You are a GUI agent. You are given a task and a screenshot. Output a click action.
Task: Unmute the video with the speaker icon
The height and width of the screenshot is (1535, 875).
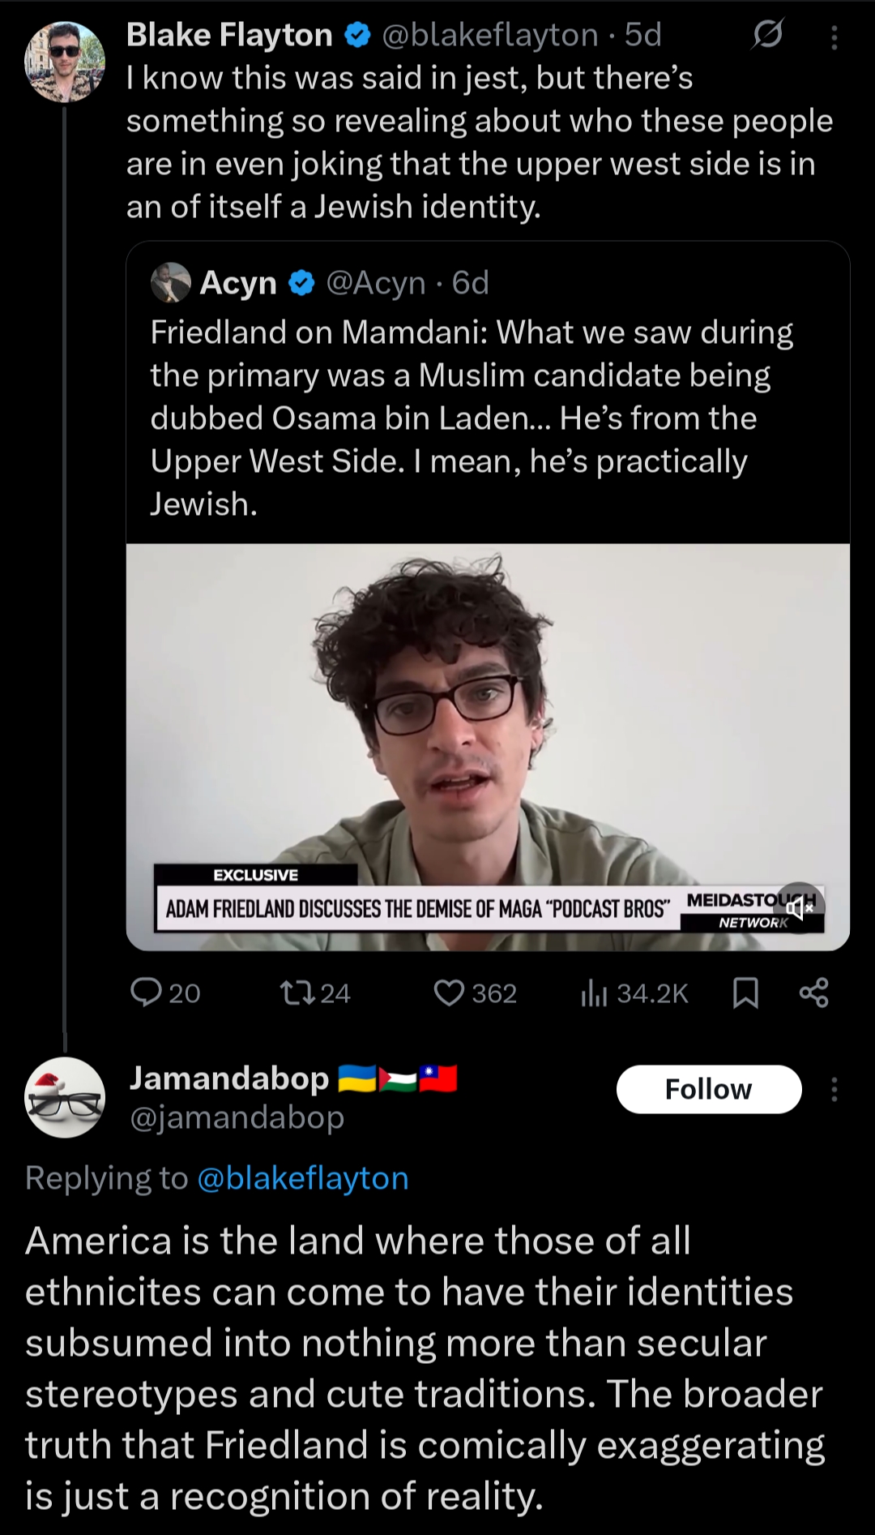(x=799, y=908)
